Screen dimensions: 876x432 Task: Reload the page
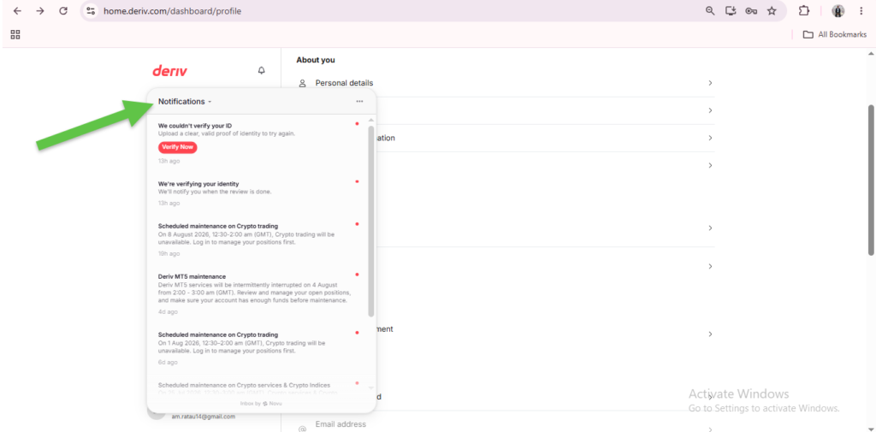pyautogui.click(x=63, y=10)
